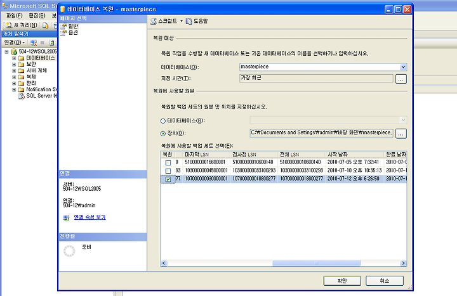Click 시작 날짜 column header

(x=354, y=155)
